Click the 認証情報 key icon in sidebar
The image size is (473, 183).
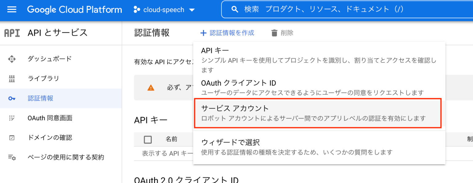pyautogui.click(x=12, y=98)
